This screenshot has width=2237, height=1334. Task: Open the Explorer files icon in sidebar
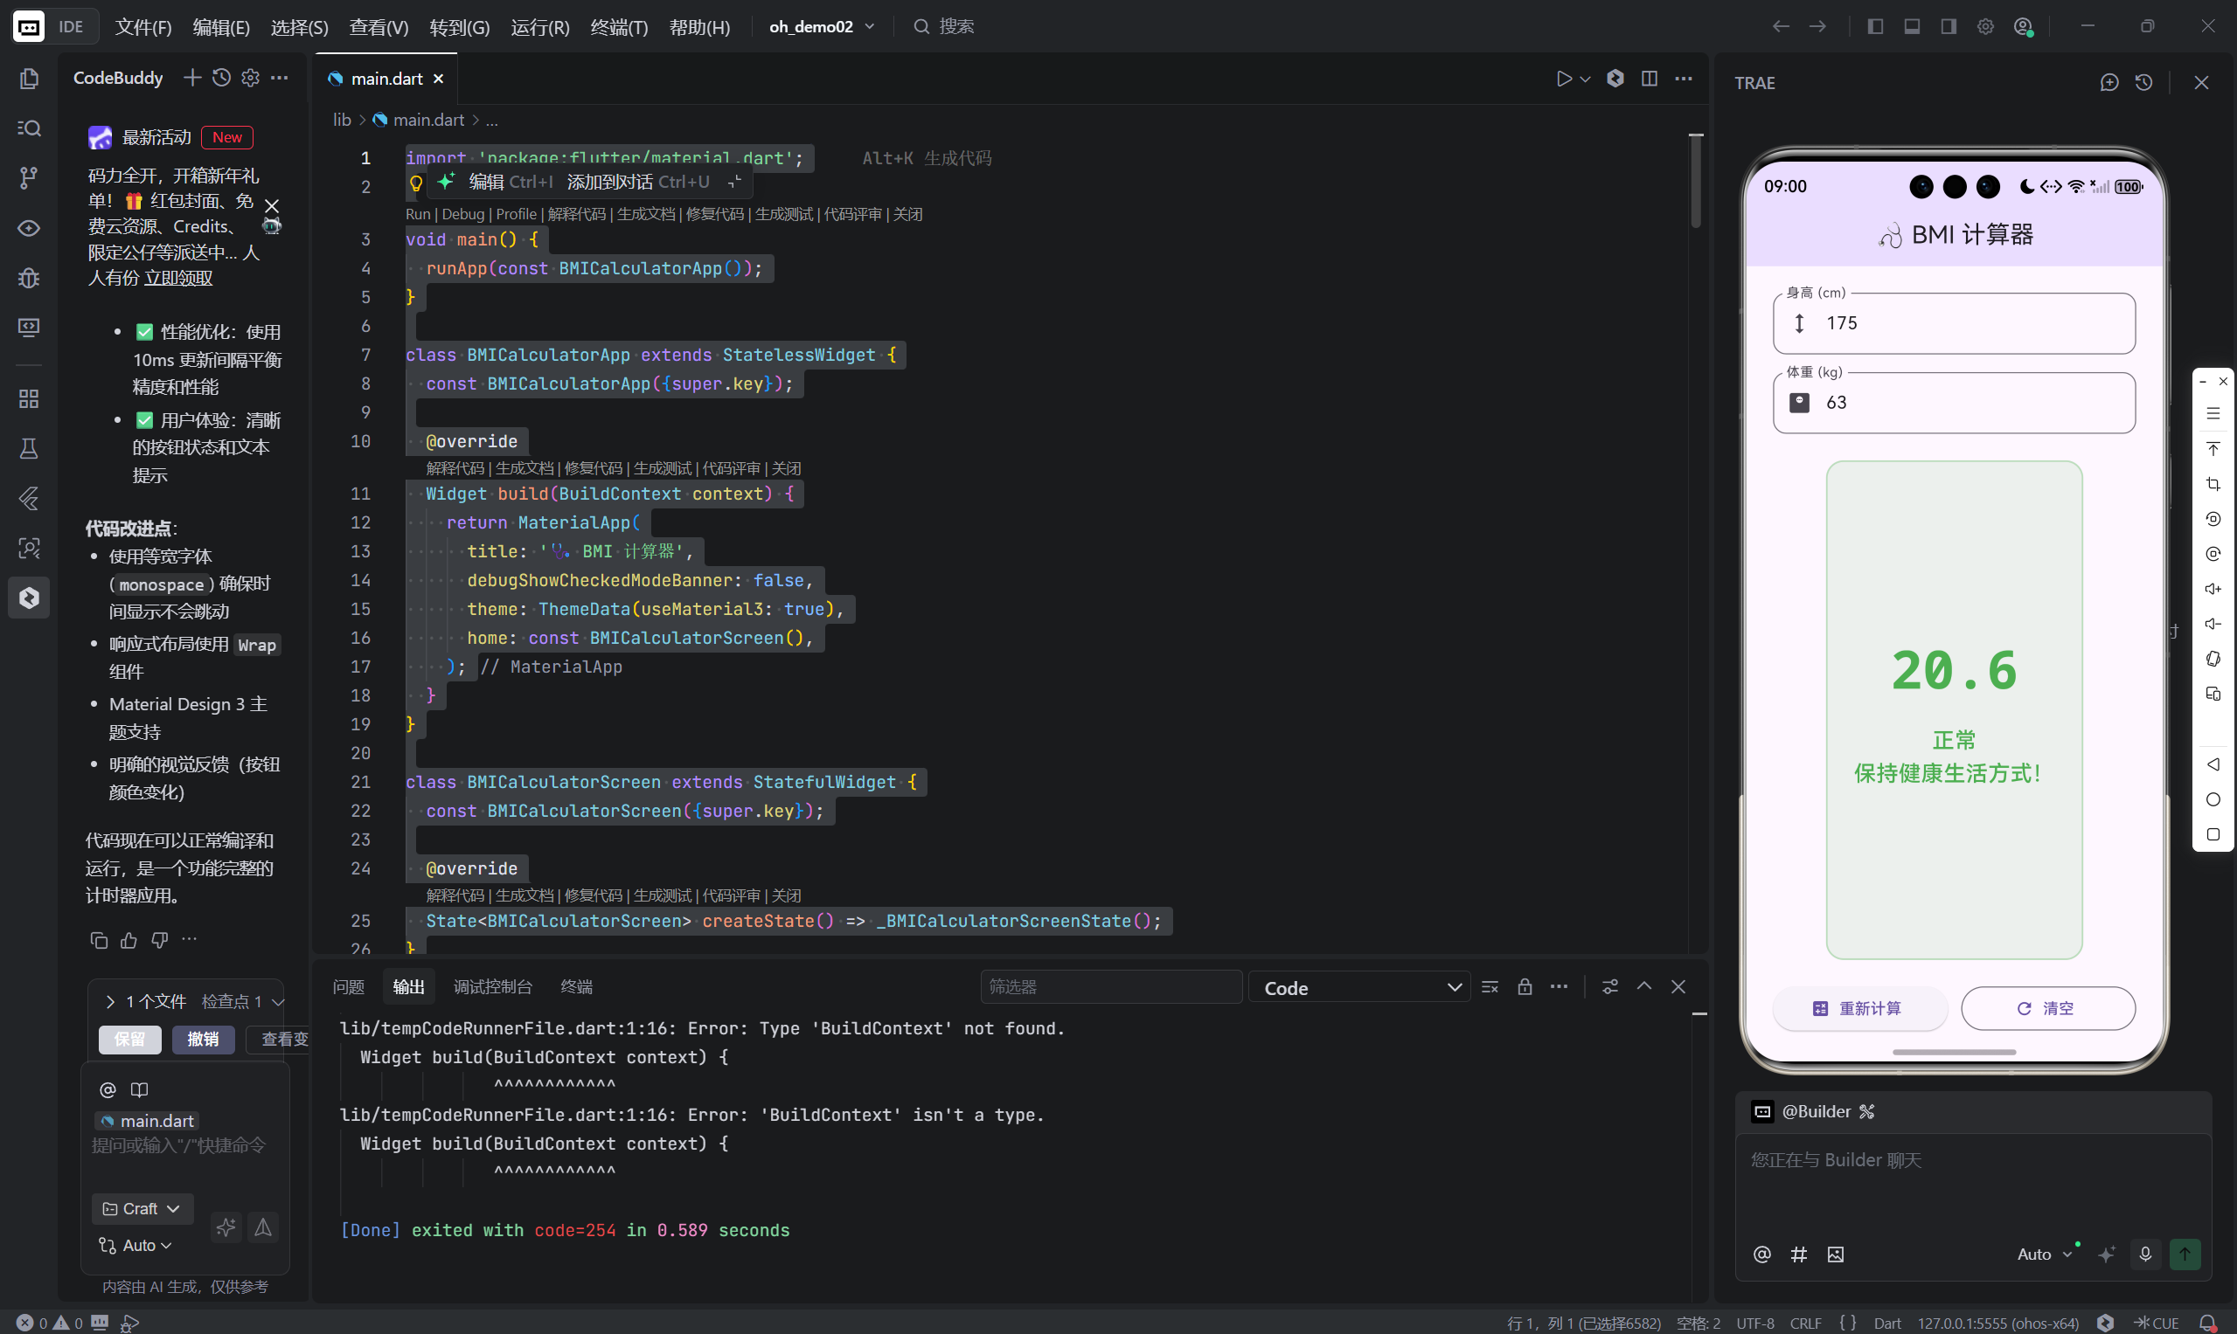[x=29, y=79]
